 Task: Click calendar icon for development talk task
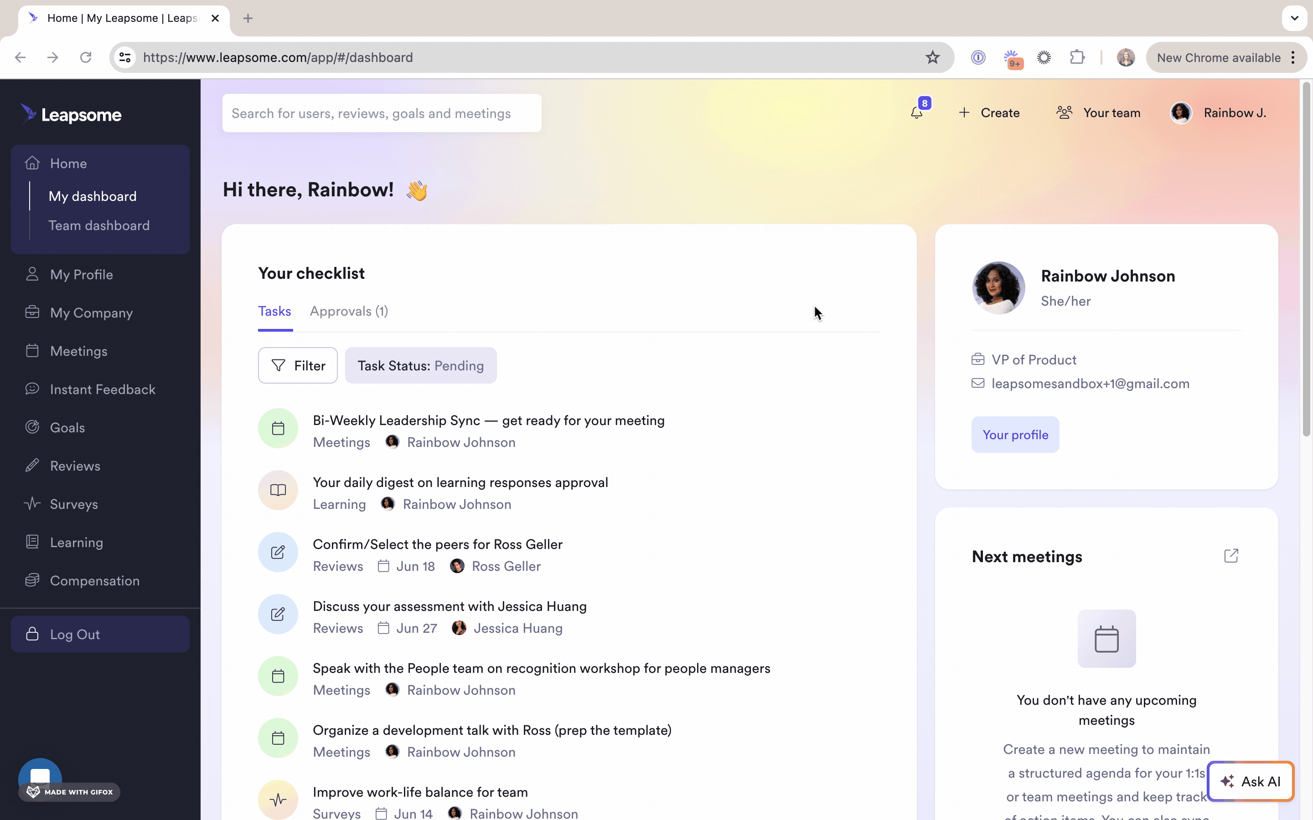[278, 738]
